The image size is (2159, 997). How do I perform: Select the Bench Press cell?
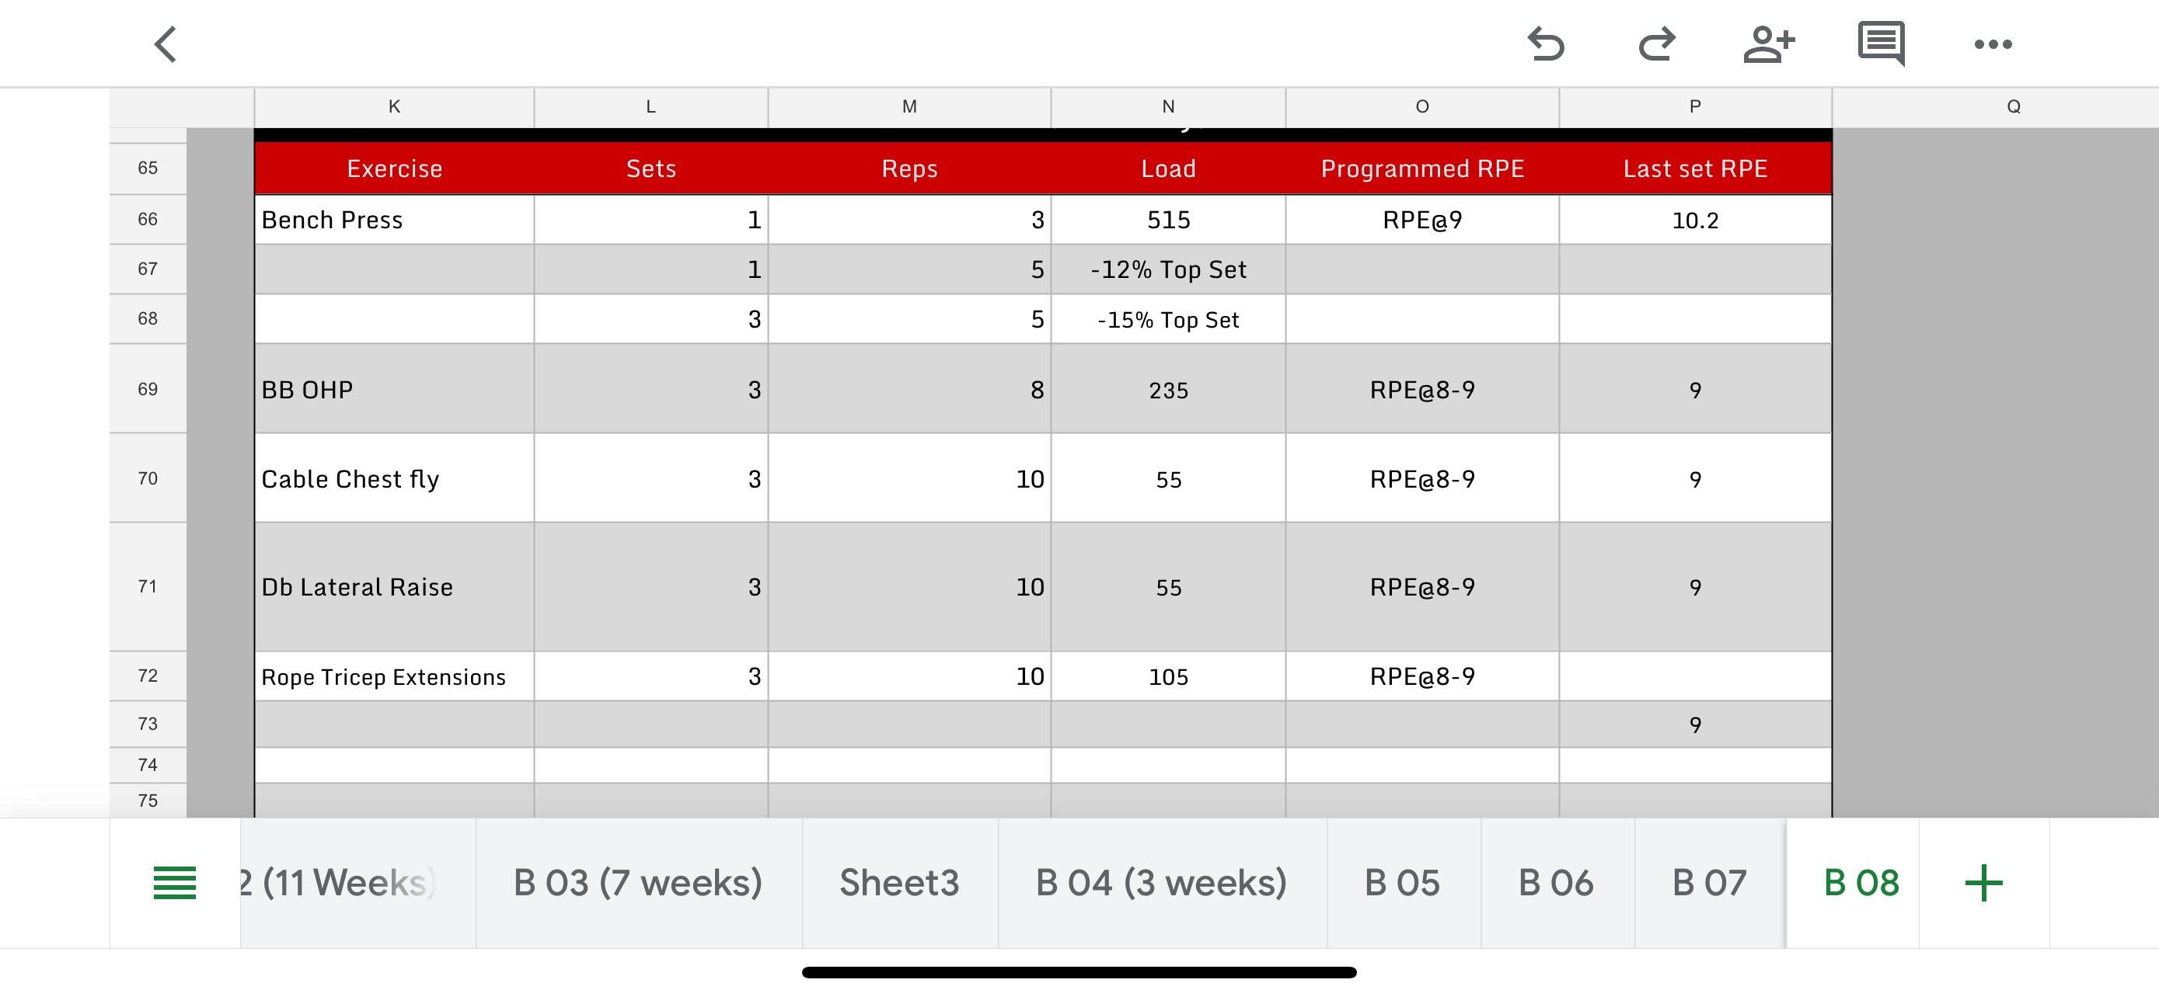tap(394, 221)
